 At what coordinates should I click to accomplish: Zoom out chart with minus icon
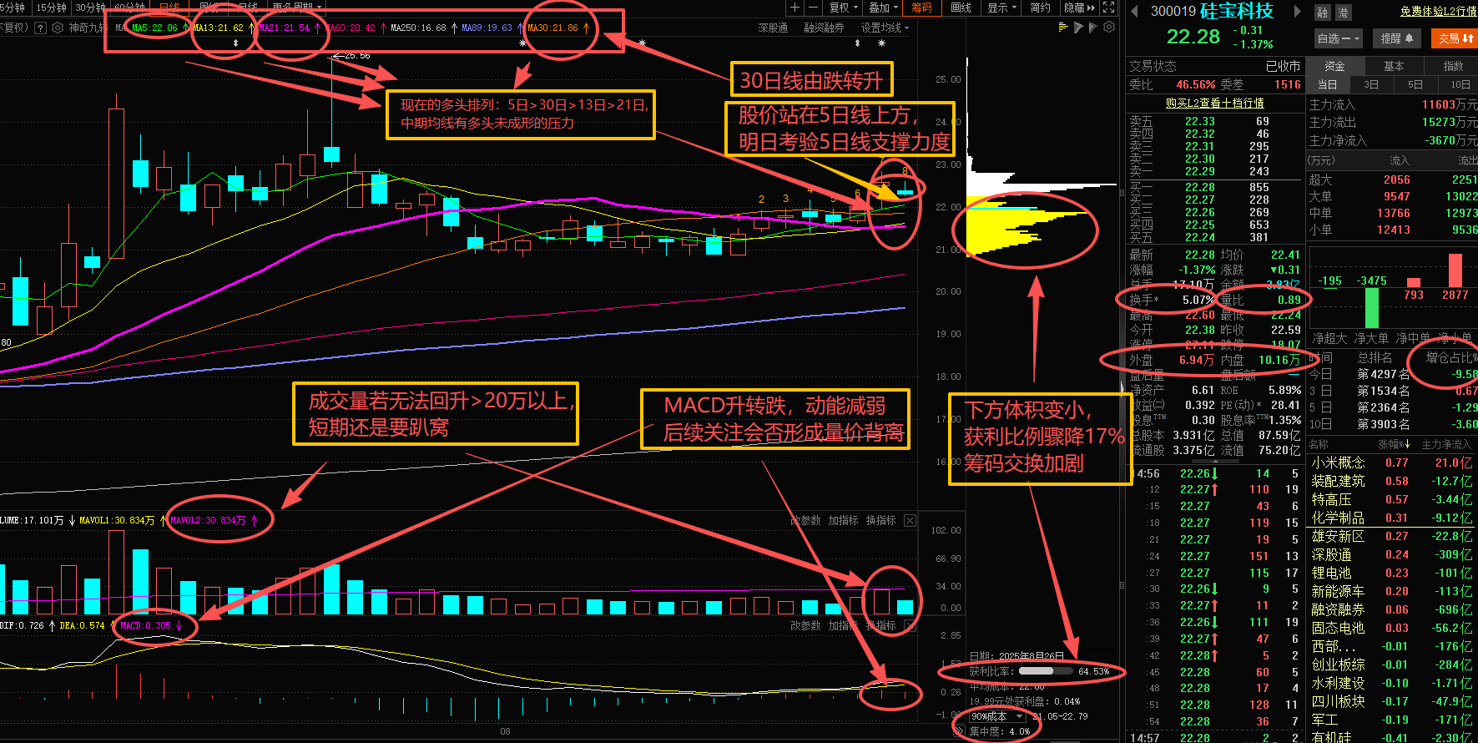[812, 8]
